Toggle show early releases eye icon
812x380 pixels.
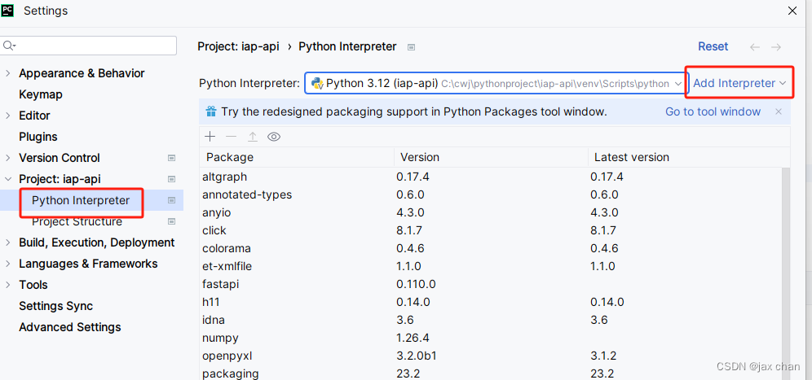tap(274, 137)
